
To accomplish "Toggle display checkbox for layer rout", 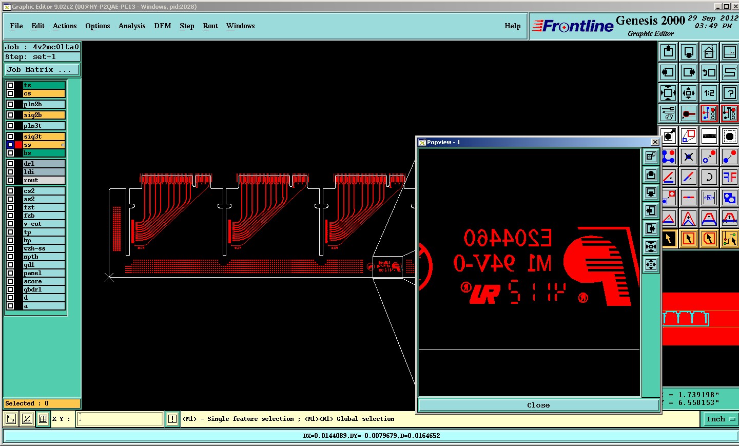I will tap(10, 180).
